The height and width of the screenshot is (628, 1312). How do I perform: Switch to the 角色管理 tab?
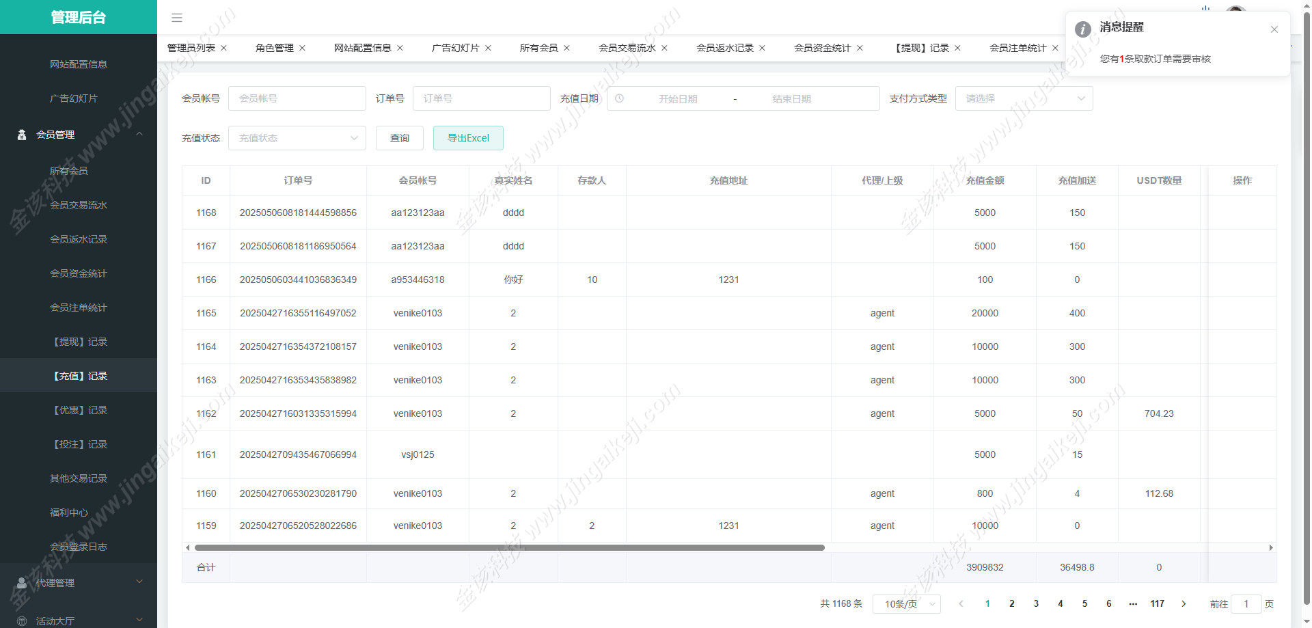click(x=275, y=48)
